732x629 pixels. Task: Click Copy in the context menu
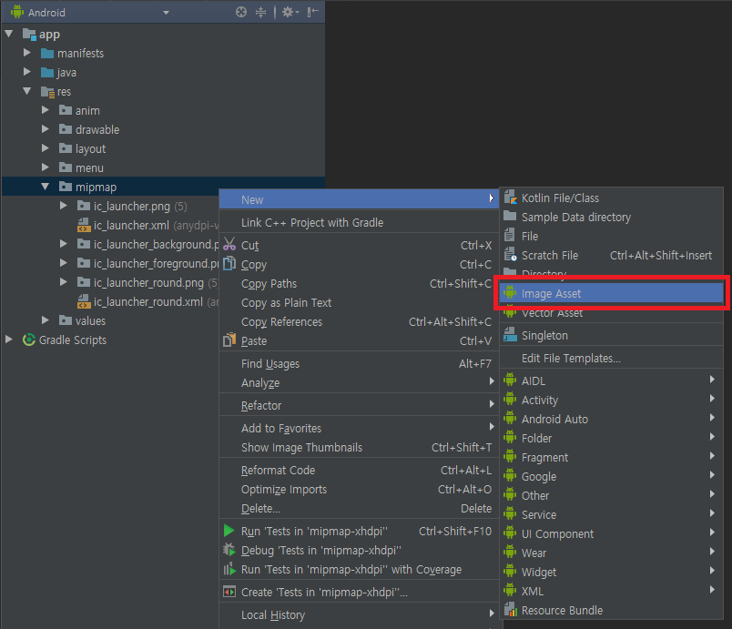(359, 265)
